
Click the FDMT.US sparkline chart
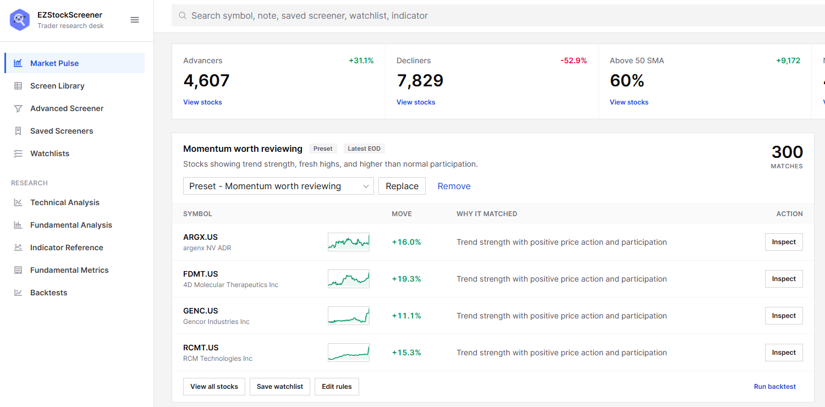pyautogui.click(x=349, y=279)
